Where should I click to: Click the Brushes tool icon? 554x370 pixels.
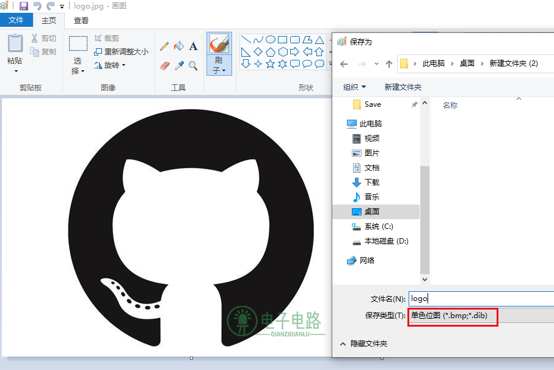pyautogui.click(x=219, y=43)
